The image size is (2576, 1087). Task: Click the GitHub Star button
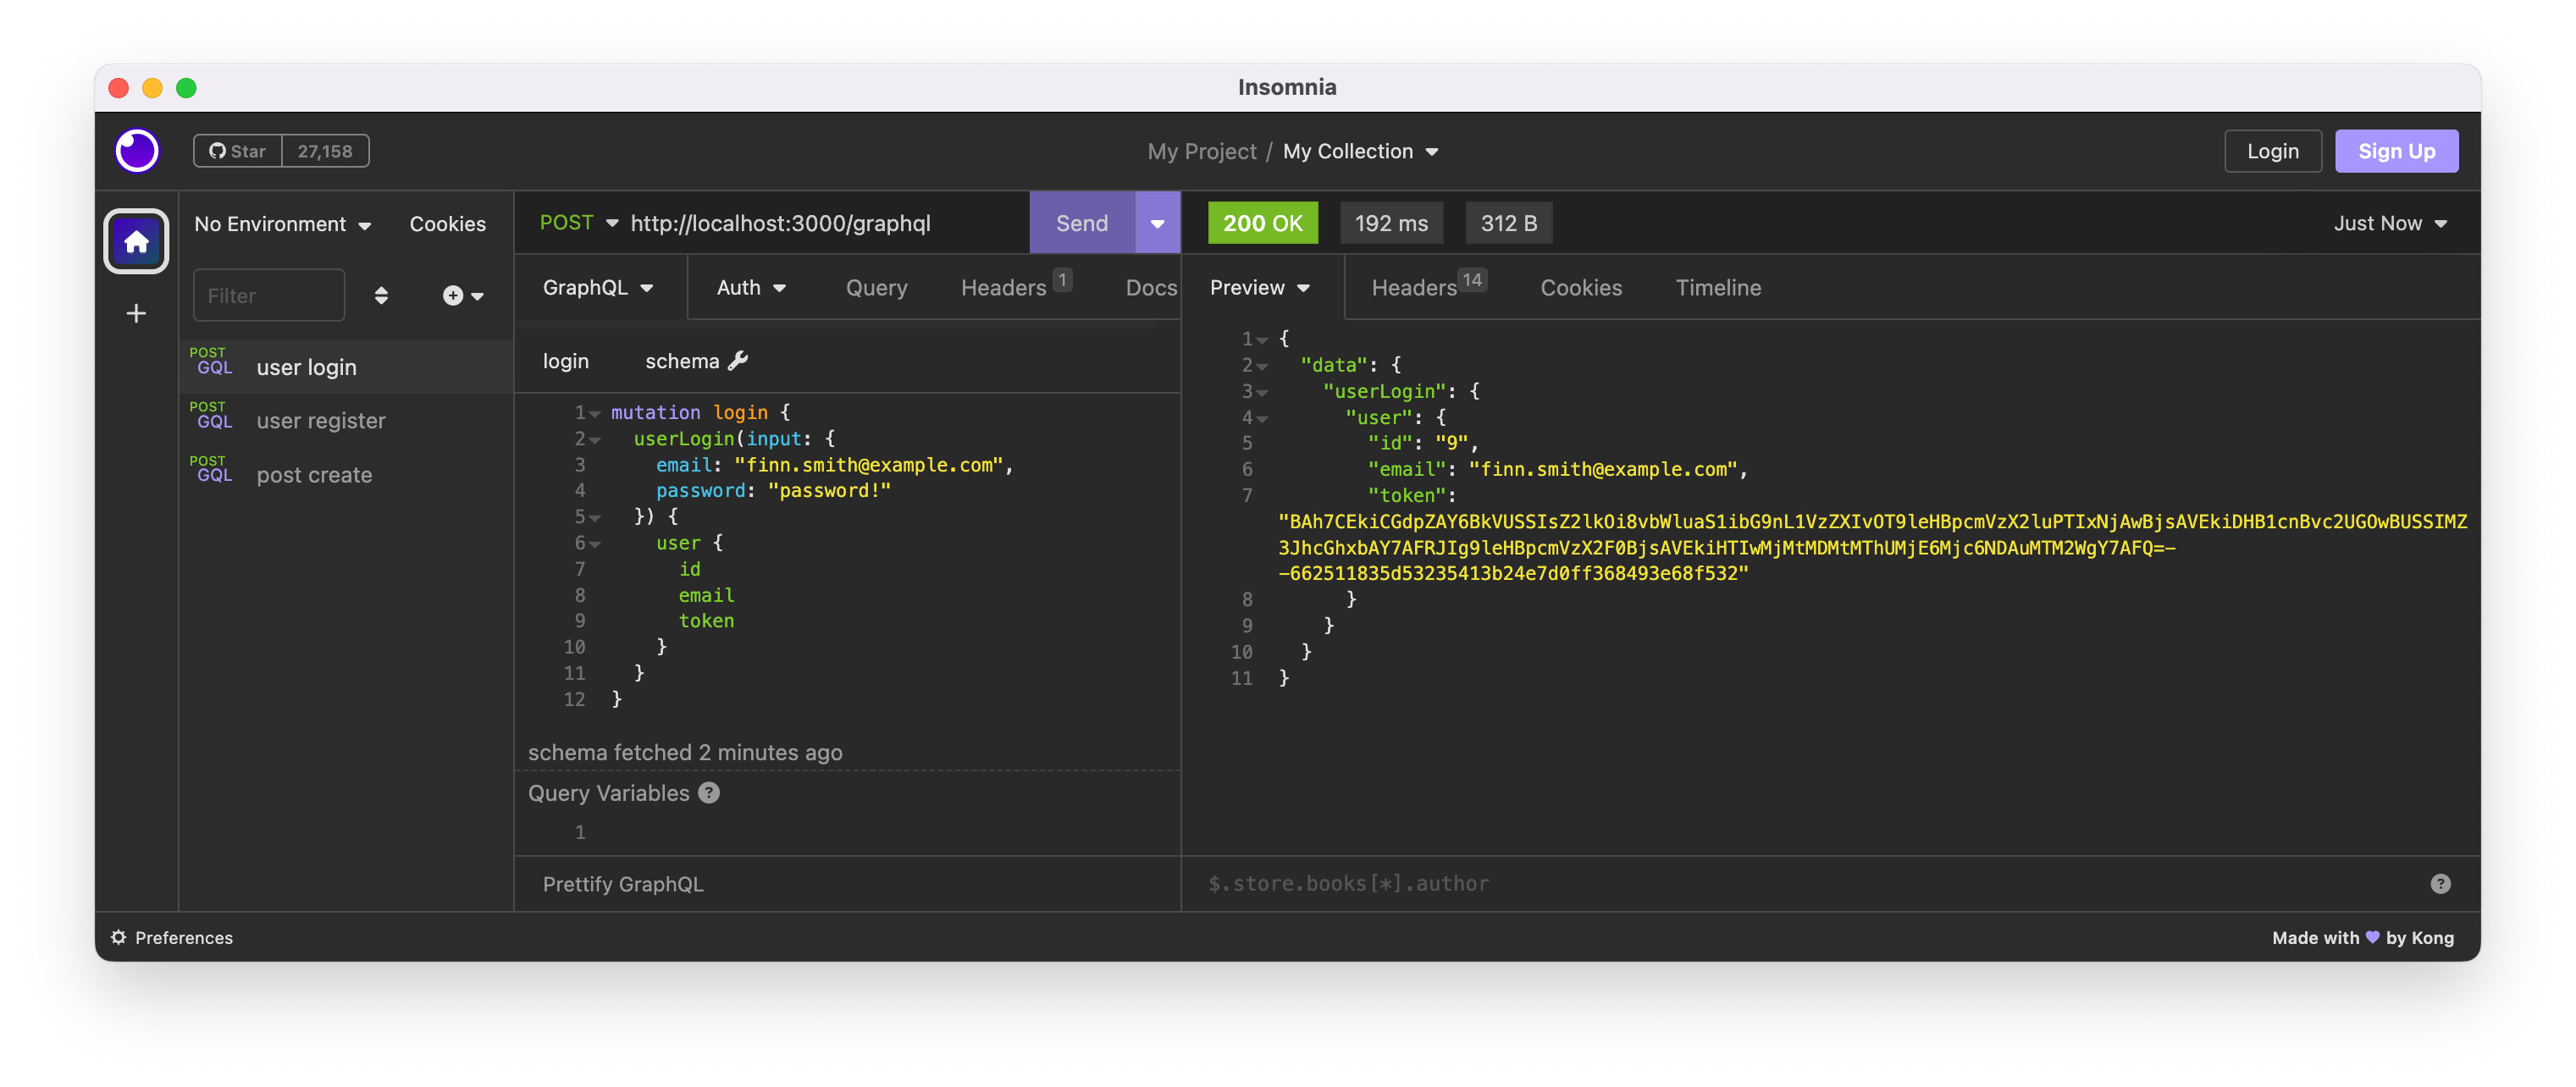238,151
